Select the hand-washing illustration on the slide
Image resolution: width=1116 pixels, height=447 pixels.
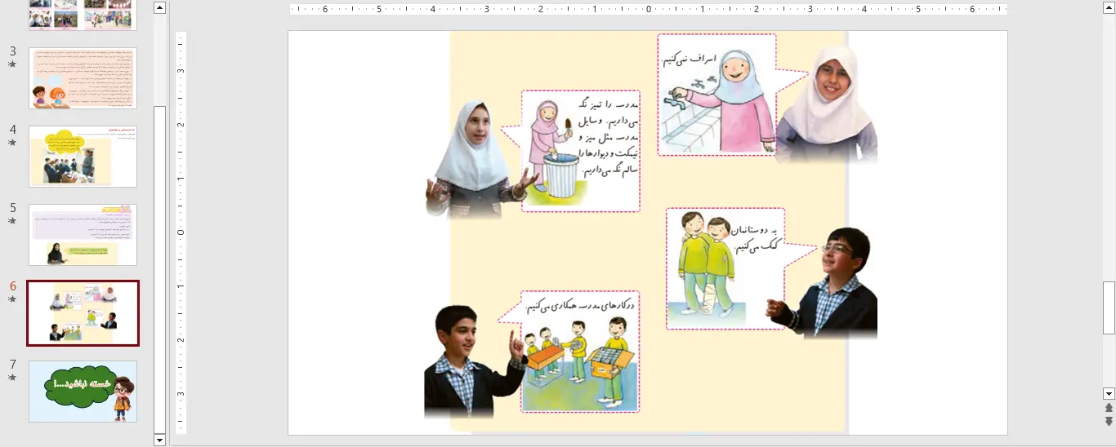coord(716,95)
